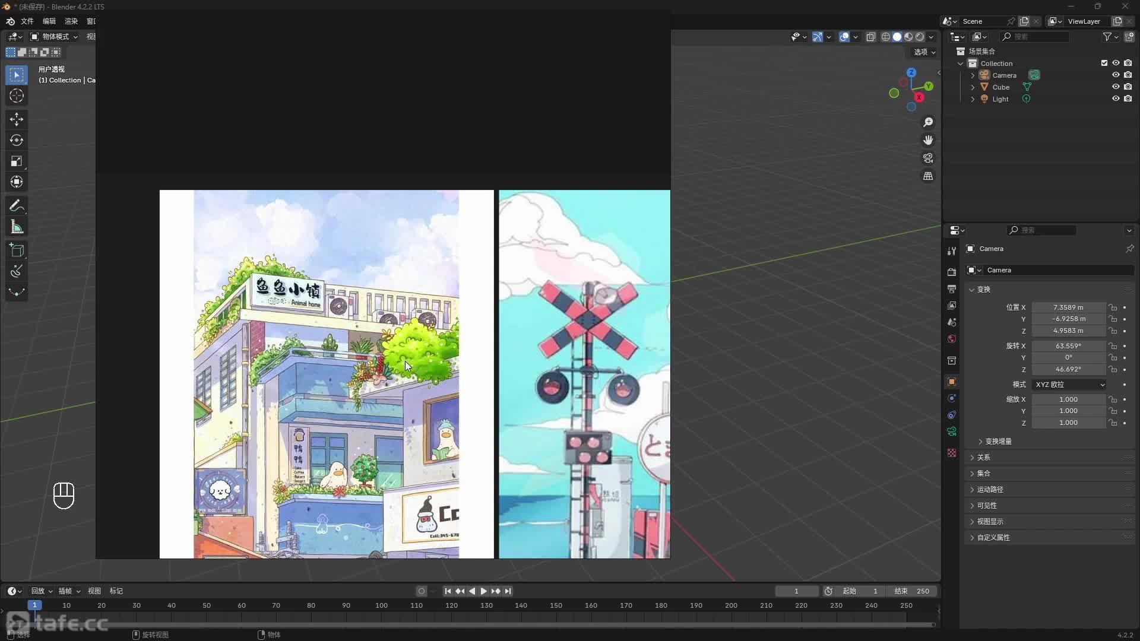
Task: Click the zoom magnifier viewport icon
Action: 928,122
